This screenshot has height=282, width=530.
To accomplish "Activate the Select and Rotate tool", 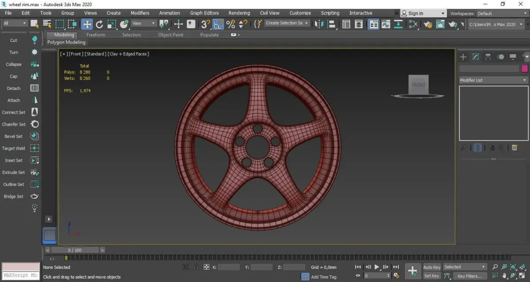I will point(99,24).
